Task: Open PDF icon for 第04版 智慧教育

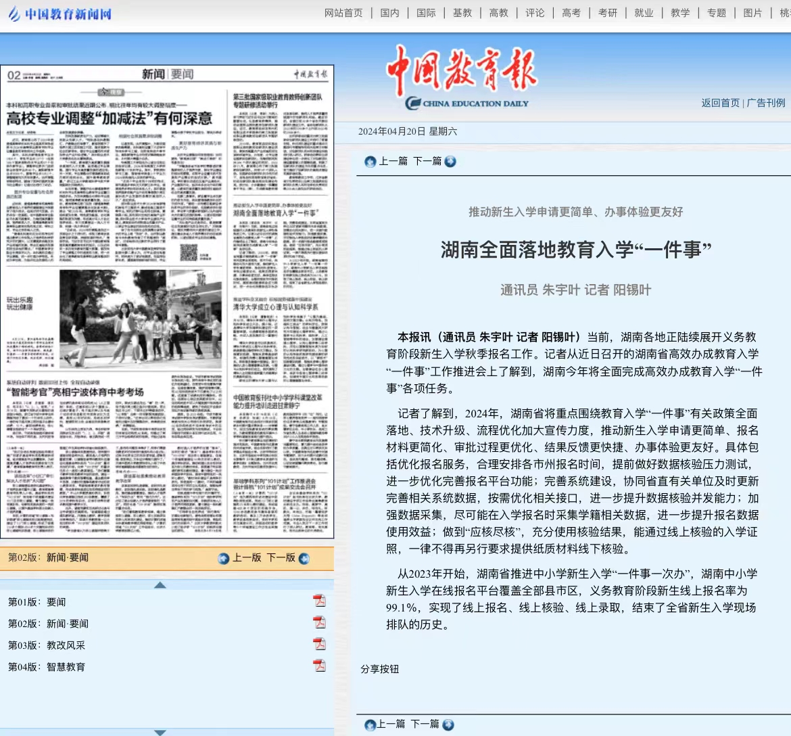Action: (x=319, y=666)
